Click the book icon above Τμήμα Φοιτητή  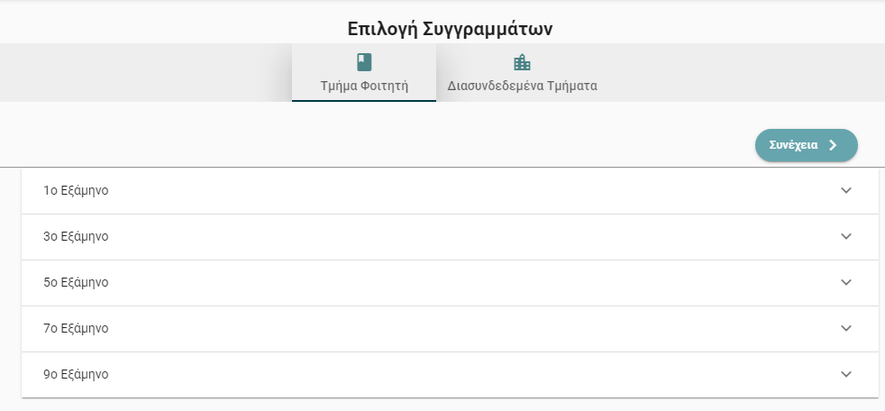[x=364, y=62]
